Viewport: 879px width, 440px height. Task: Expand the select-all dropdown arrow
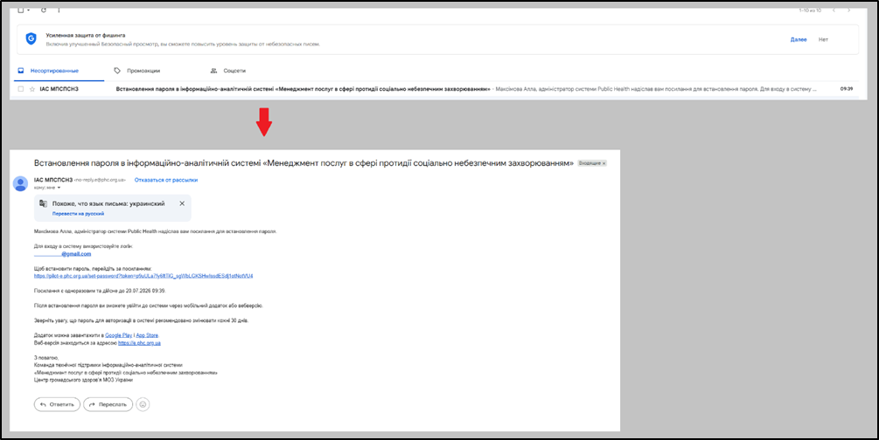tap(28, 10)
